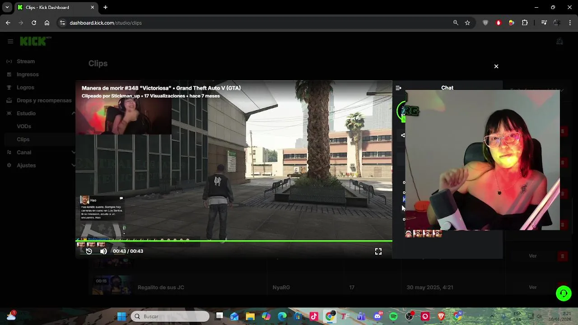Mute the clip volume
The width and height of the screenshot is (578, 325).
coord(103,251)
